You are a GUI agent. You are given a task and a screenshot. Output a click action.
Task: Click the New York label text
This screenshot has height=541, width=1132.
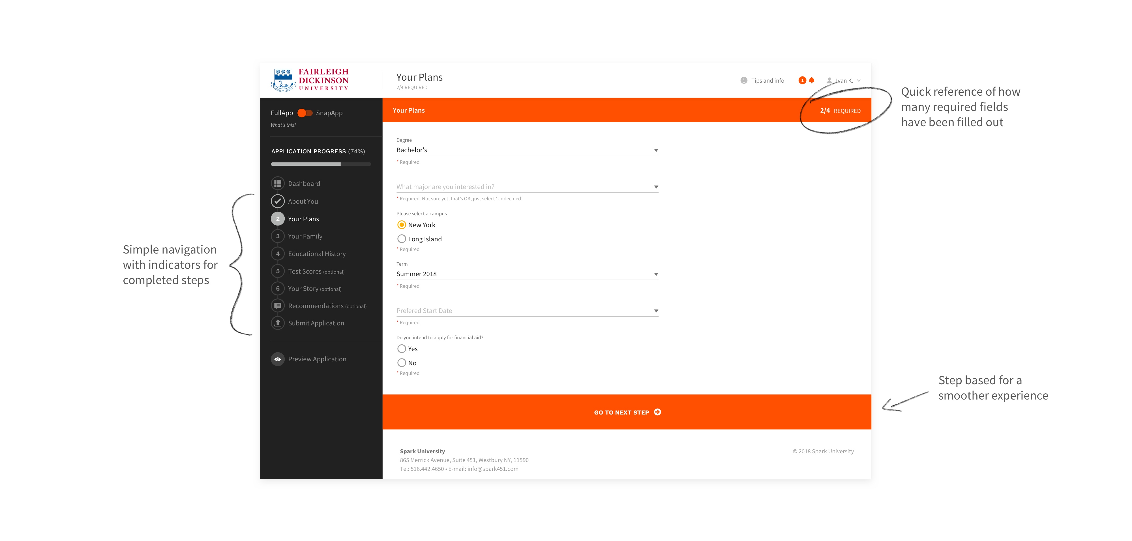point(422,225)
